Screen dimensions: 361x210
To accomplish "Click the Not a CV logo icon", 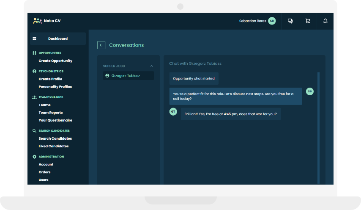I will [x=37, y=21].
